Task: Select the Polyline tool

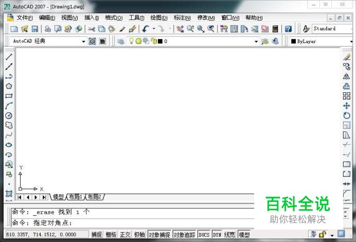Action: click(x=9, y=76)
